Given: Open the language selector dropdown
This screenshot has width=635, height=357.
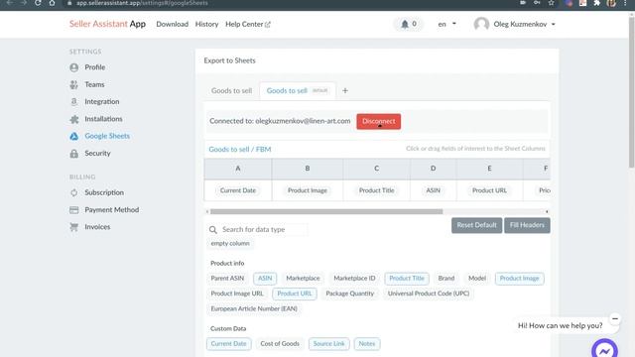Looking at the screenshot, I should coord(447,24).
